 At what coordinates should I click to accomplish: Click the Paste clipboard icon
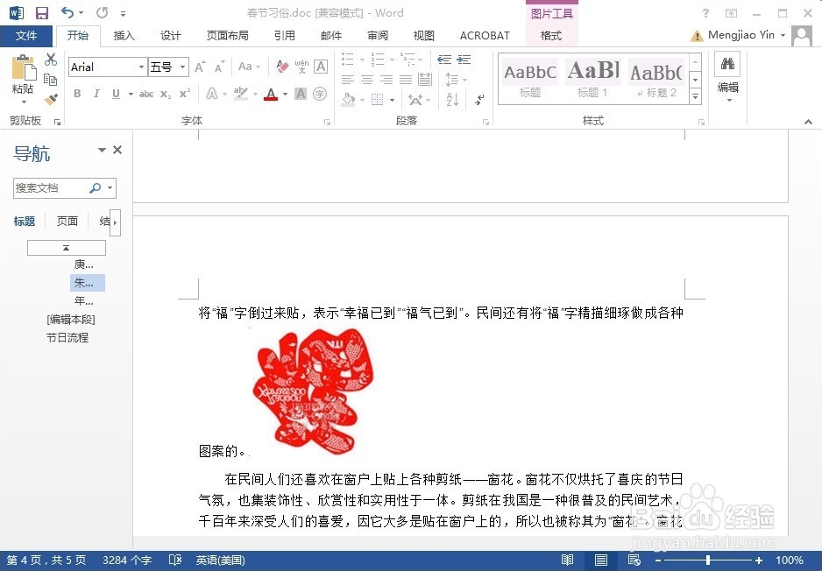[23, 68]
